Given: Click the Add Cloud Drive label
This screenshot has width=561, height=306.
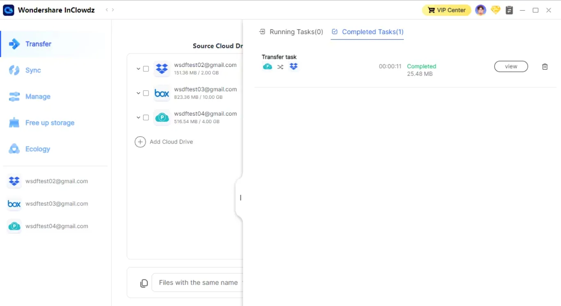Looking at the screenshot, I should point(171,142).
